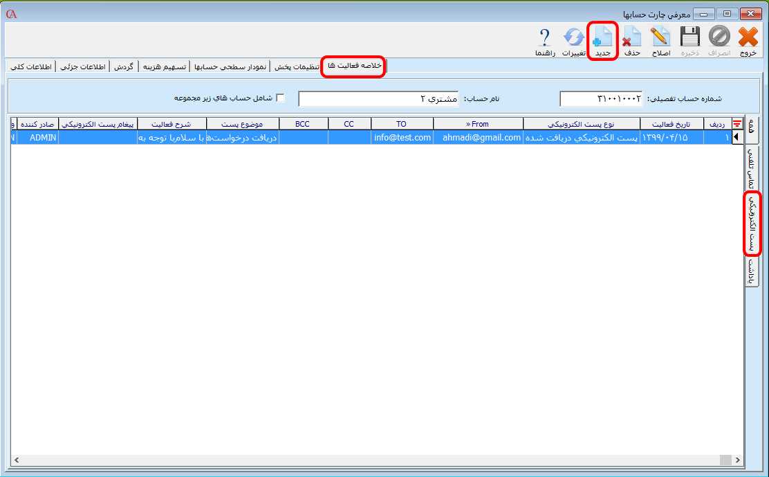Open the تنظیمات پخش tab
The height and width of the screenshot is (477, 769).
tap(297, 66)
